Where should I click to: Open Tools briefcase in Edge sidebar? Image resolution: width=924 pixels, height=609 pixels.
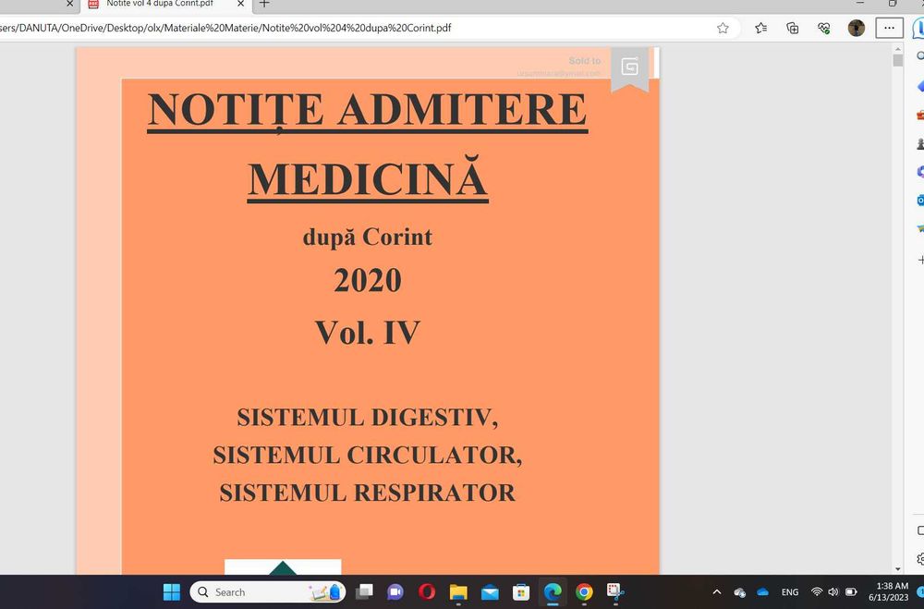pos(920,115)
